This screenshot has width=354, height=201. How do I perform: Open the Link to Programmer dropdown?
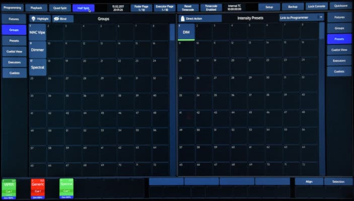[301, 18]
